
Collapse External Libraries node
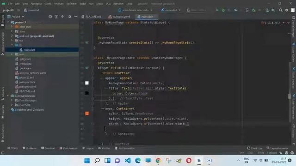point(8,95)
